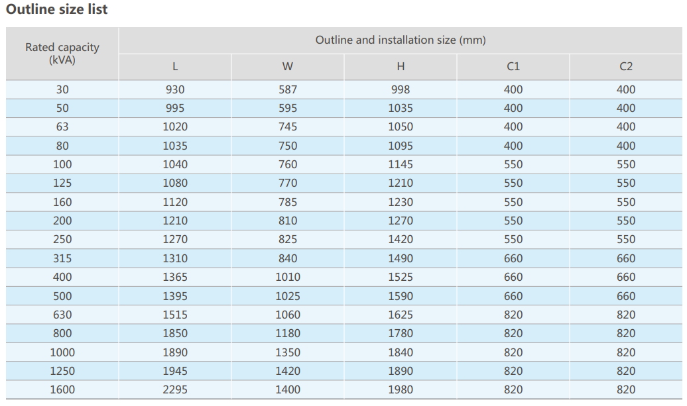The width and height of the screenshot is (687, 406).
Task: Click the W value 587
Action: [288, 89]
